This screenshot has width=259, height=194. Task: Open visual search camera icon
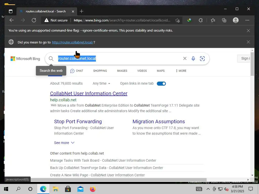click(x=202, y=59)
